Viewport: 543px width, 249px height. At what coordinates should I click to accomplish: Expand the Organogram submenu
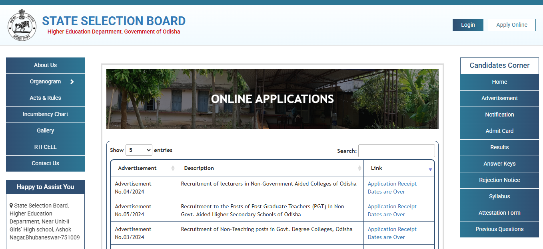[x=45, y=82]
